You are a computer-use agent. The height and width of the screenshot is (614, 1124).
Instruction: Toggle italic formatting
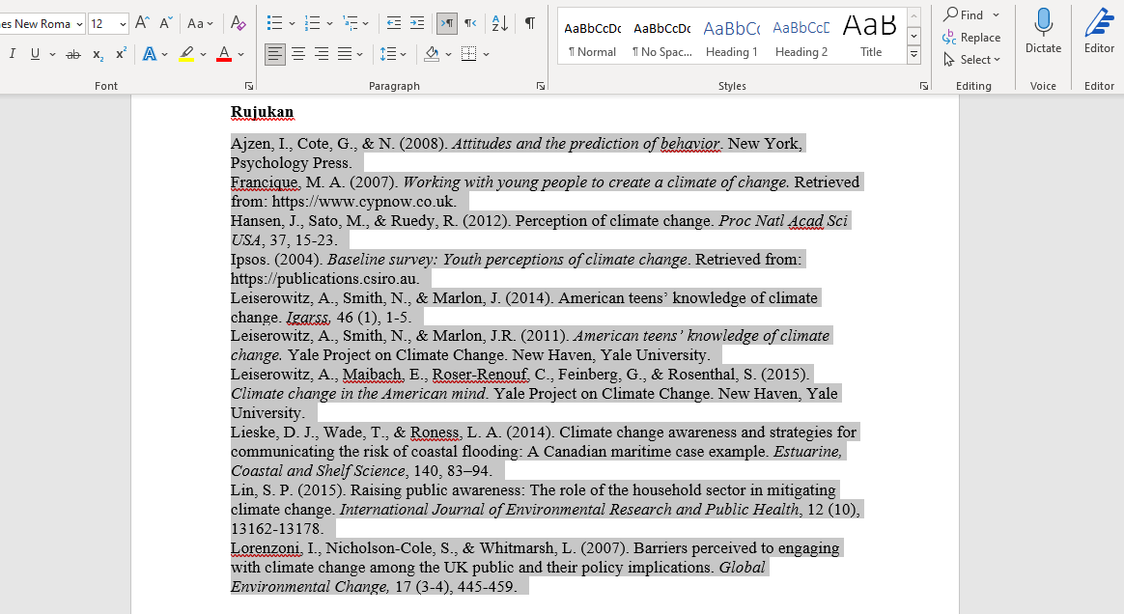pos(13,54)
